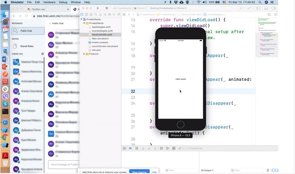Open the All Output dropdown
The image size is (295, 174).
(x=208, y=170)
